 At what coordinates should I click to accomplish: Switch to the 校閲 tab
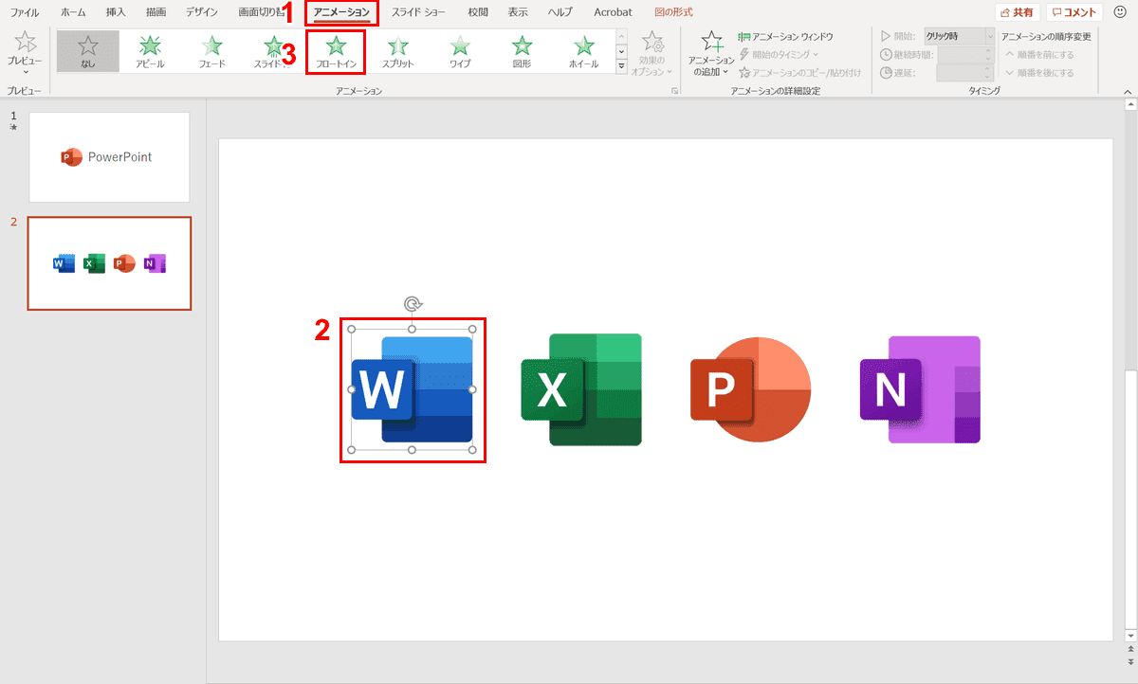click(x=478, y=12)
